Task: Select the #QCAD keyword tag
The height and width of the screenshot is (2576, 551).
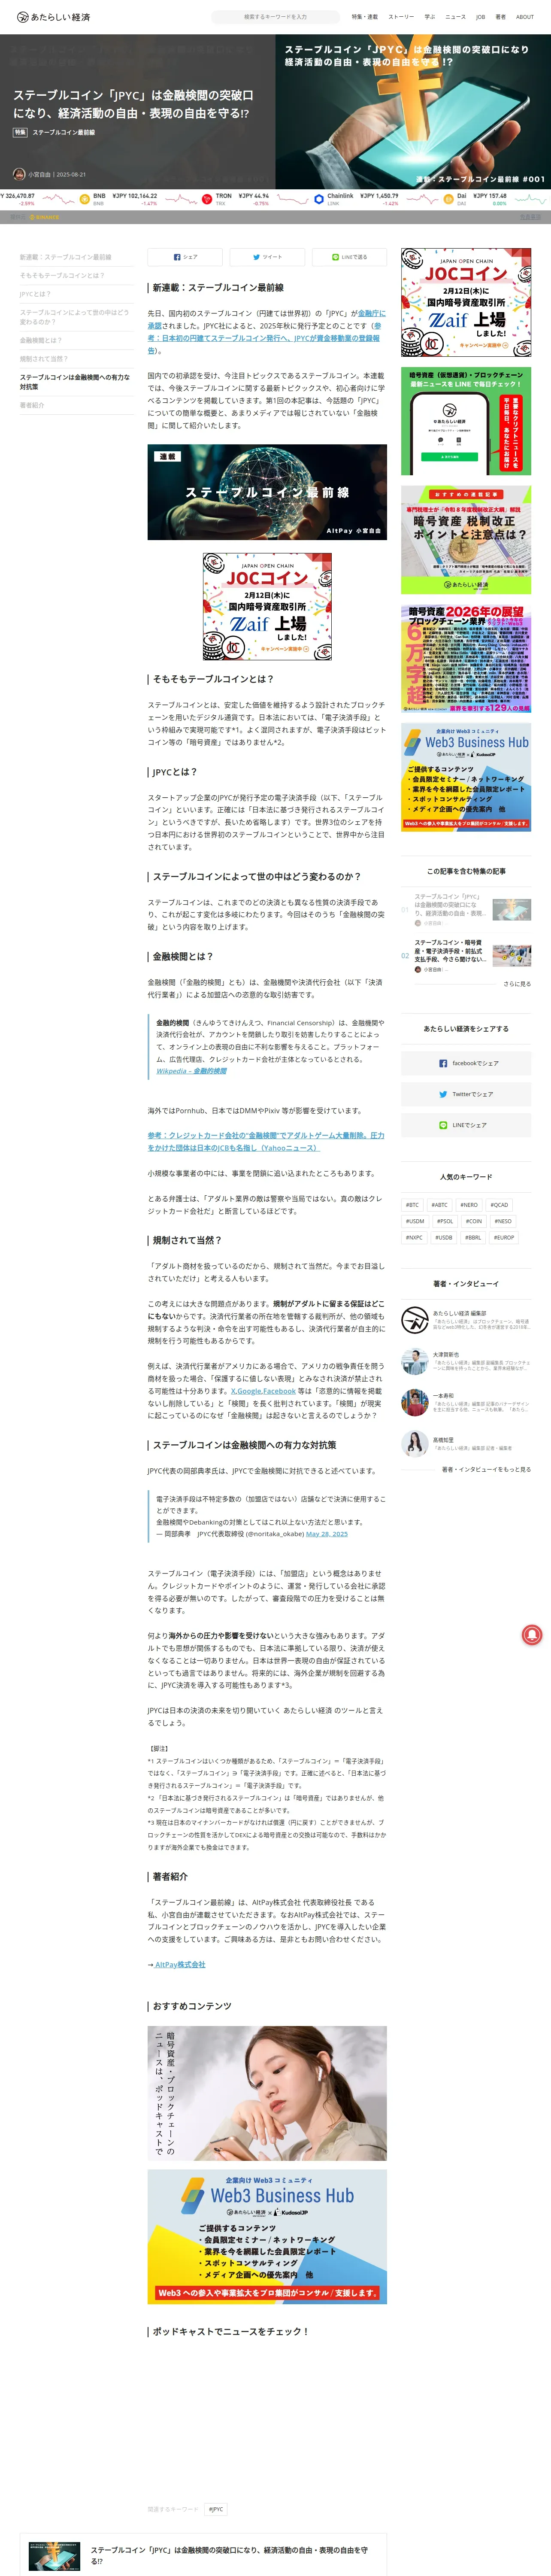Action: (x=499, y=1205)
